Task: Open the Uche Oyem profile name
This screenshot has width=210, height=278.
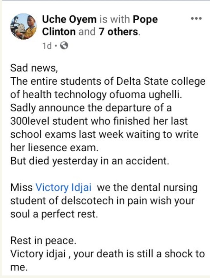Action: click(x=69, y=20)
